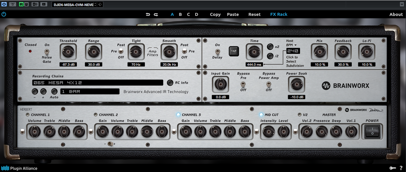Viewport: 406px width, 172px height.
Task: Open the About menu
Action: click(x=396, y=15)
